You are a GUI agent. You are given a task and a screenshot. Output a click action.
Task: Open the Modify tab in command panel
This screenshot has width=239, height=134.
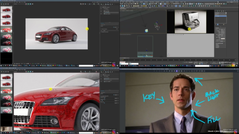[x=218, y=11]
